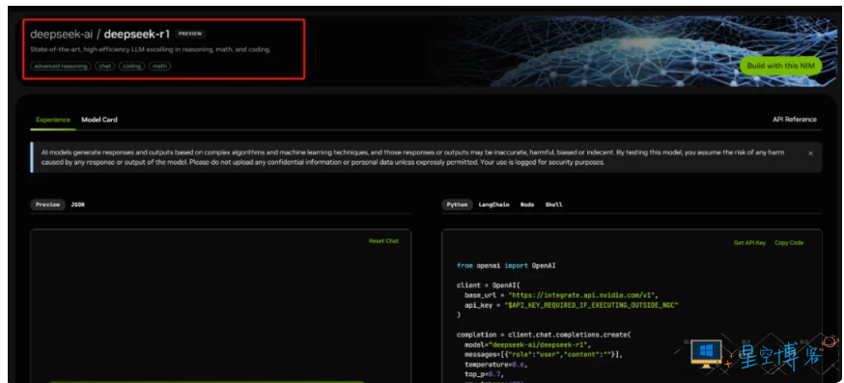Open the API Reference link
Screen dimensions: 844x383
tap(794, 120)
